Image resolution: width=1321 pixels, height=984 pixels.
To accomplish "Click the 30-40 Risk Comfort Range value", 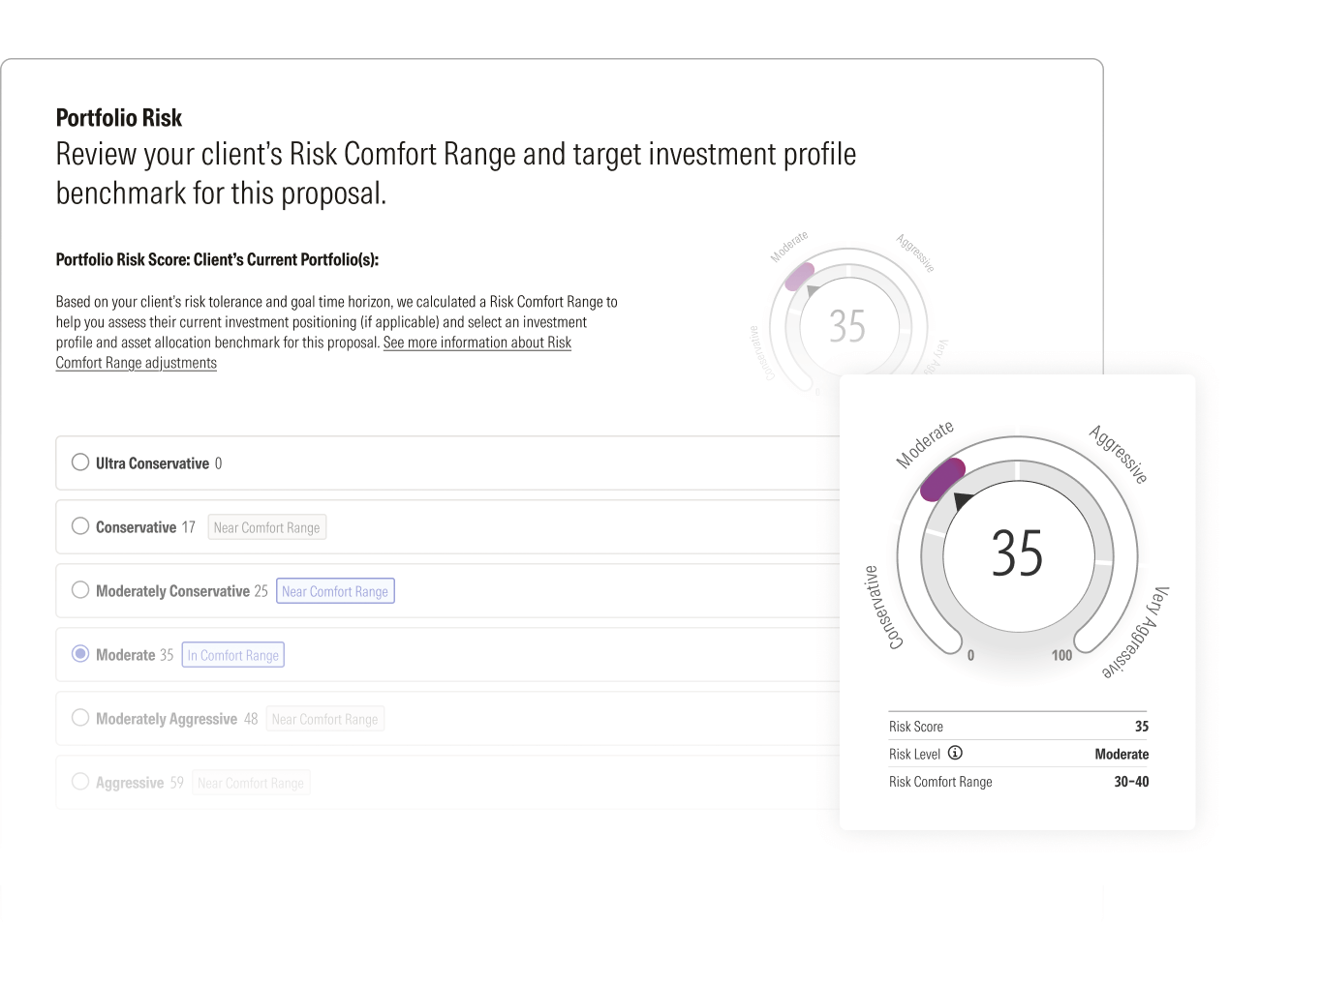I will pyautogui.click(x=1130, y=782).
